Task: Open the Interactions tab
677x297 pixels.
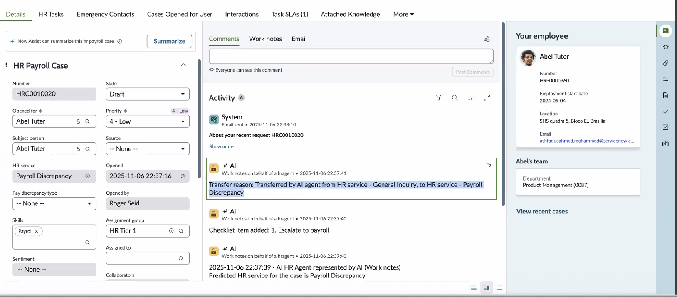Action: (x=242, y=14)
